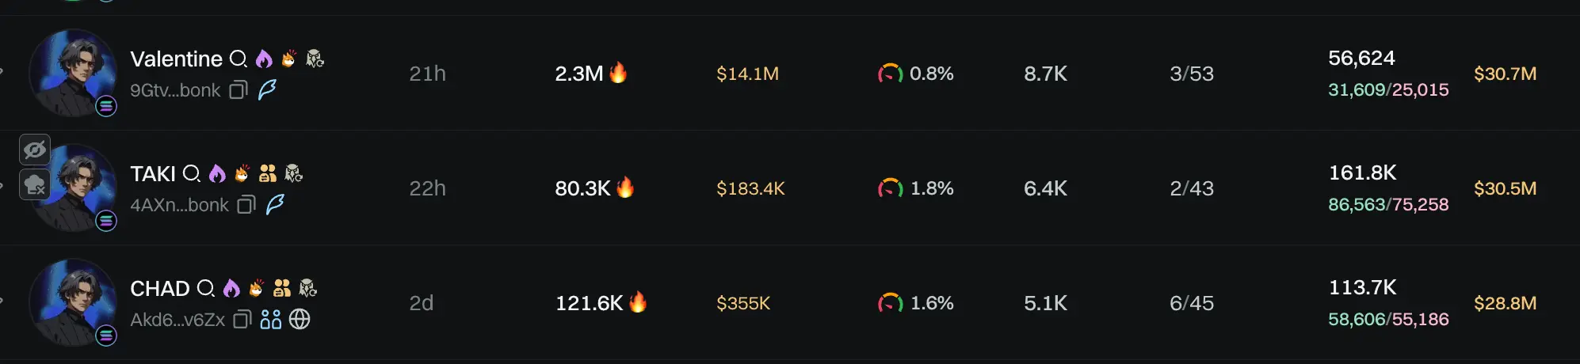Click the CHAD token name
This screenshot has height=364, width=1580.
pos(160,289)
